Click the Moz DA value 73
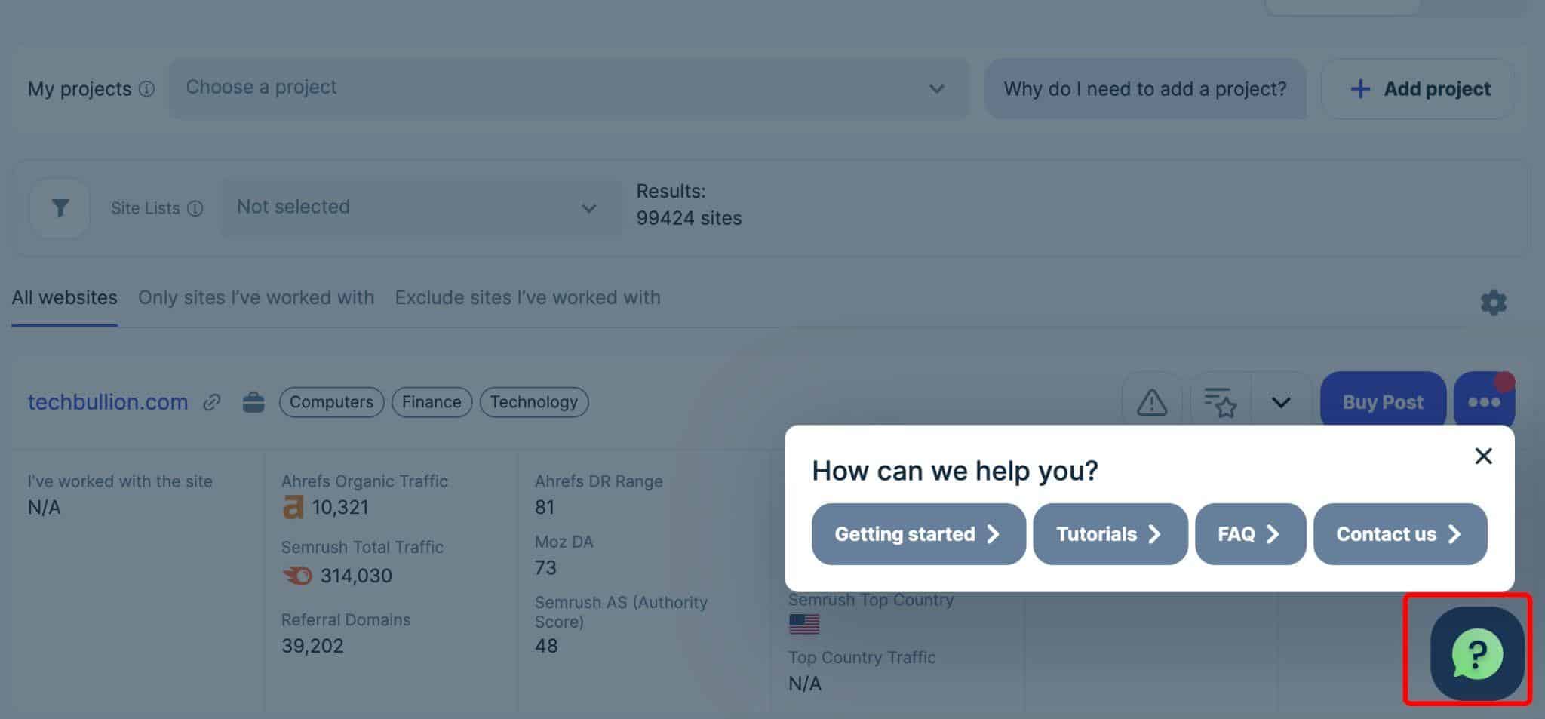Image resolution: width=1545 pixels, height=719 pixels. tap(545, 567)
